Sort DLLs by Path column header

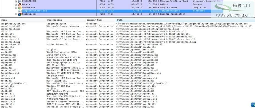(x=185, y=20)
